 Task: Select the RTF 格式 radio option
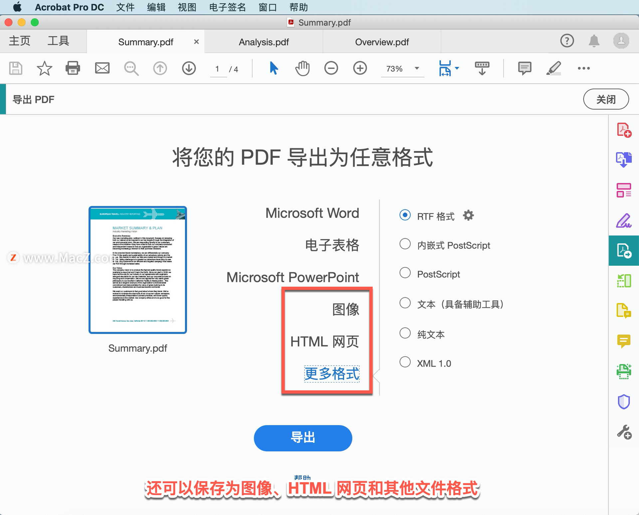pos(405,215)
